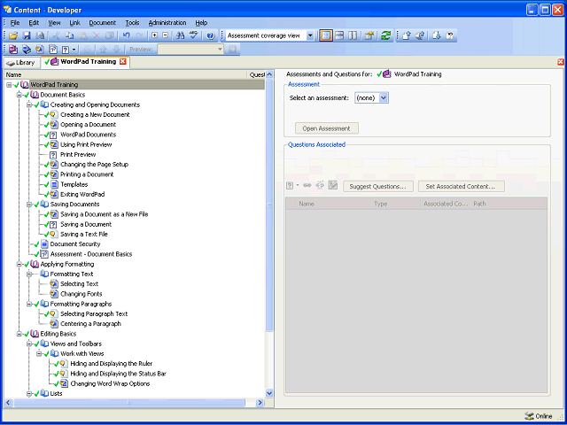Click the Check Out document icon
The height and width of the screenshot is (425, 567).
click(436, 35)
